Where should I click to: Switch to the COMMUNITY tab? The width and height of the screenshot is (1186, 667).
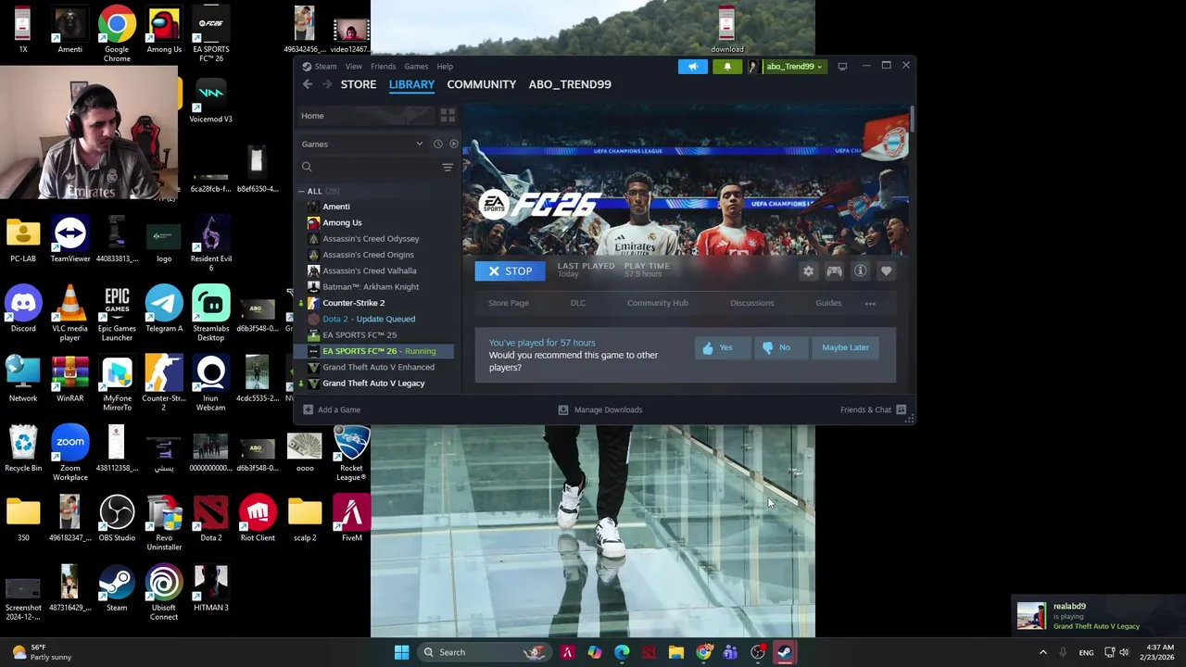[x=482, y=84]
